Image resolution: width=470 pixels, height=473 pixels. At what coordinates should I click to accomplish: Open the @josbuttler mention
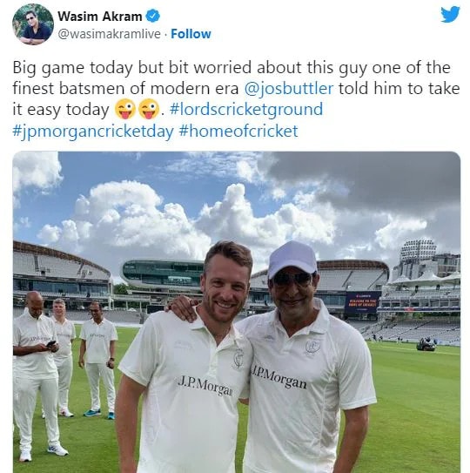tap(288, 88)
